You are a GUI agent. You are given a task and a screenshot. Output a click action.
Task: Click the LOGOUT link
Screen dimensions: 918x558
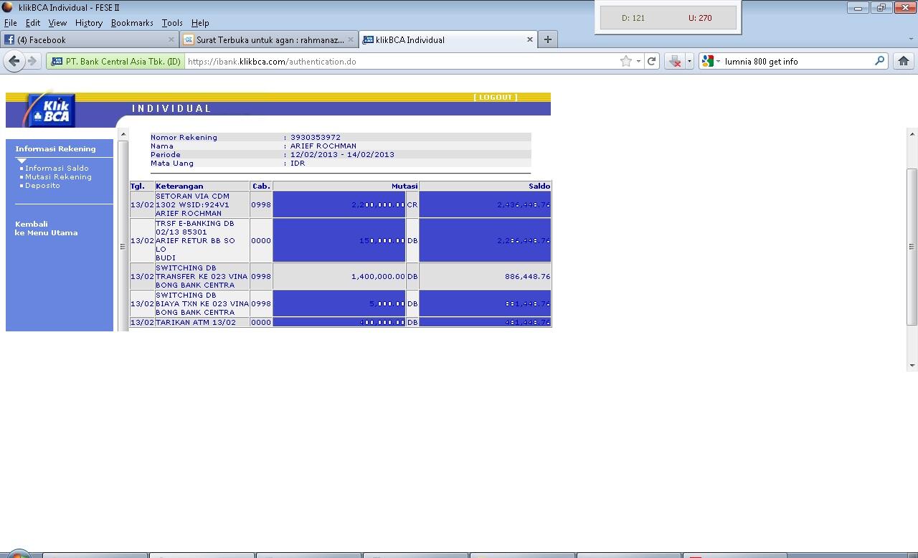(496, 98)
